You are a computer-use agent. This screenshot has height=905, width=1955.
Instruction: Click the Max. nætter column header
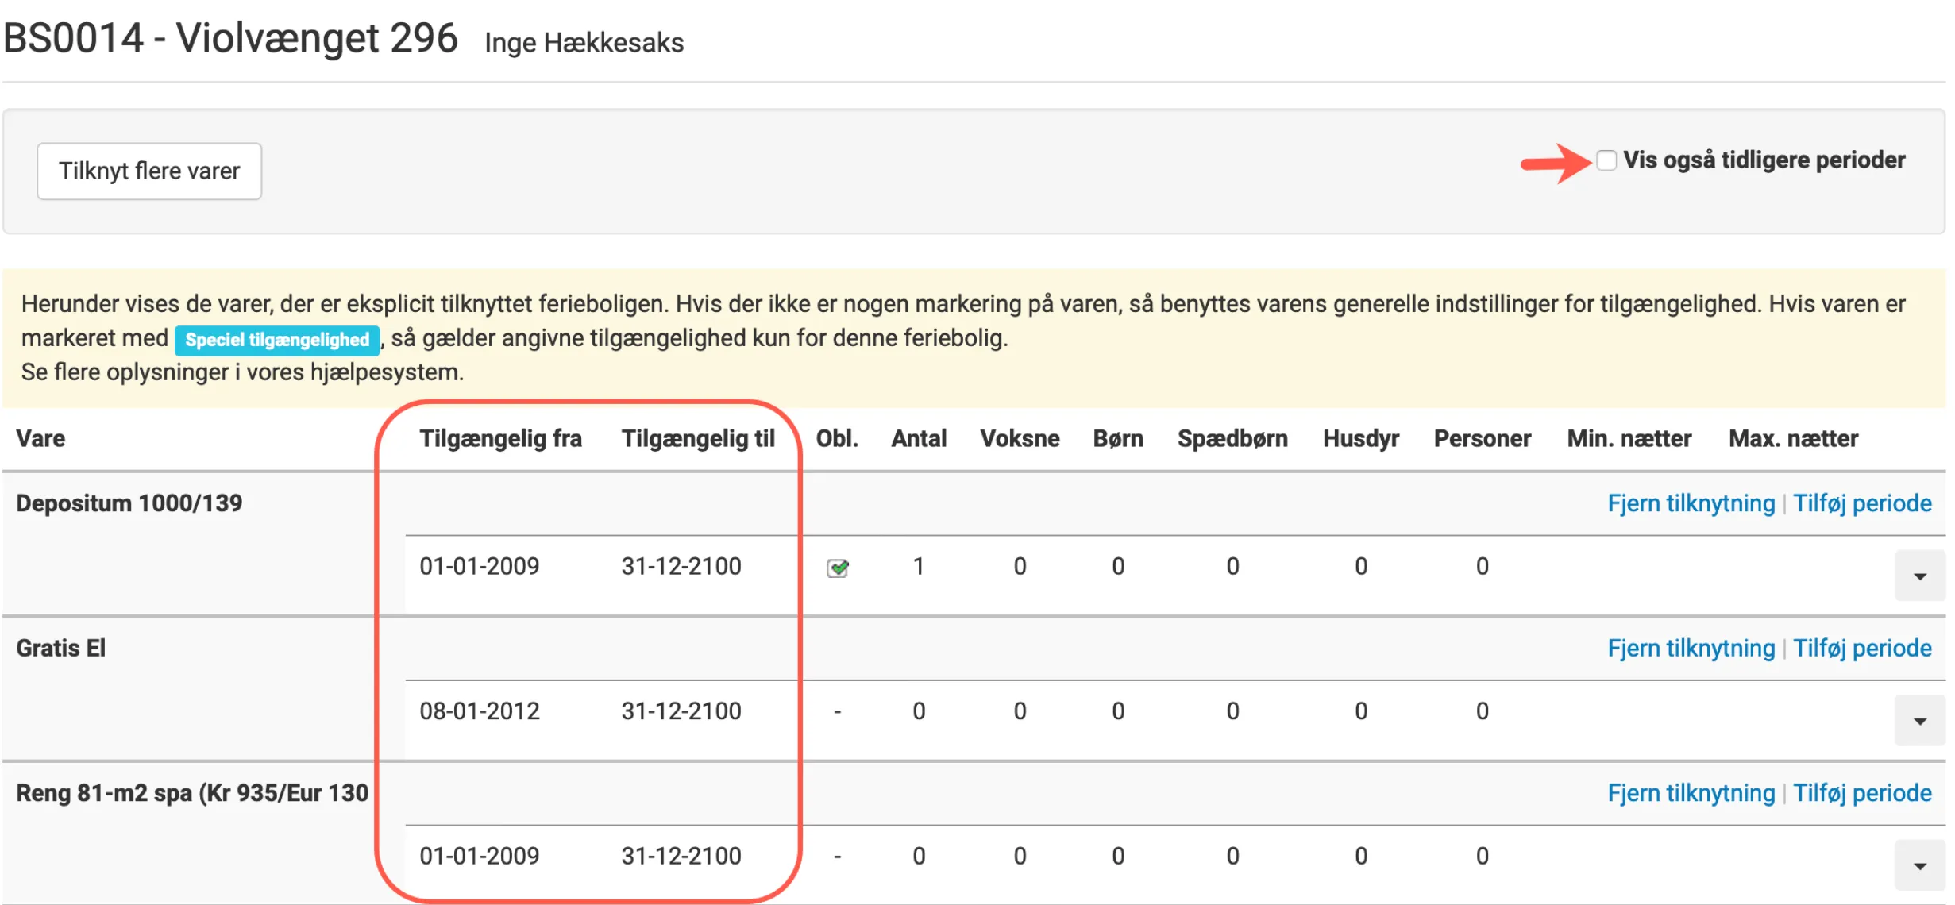click(x=1792, y=438)
